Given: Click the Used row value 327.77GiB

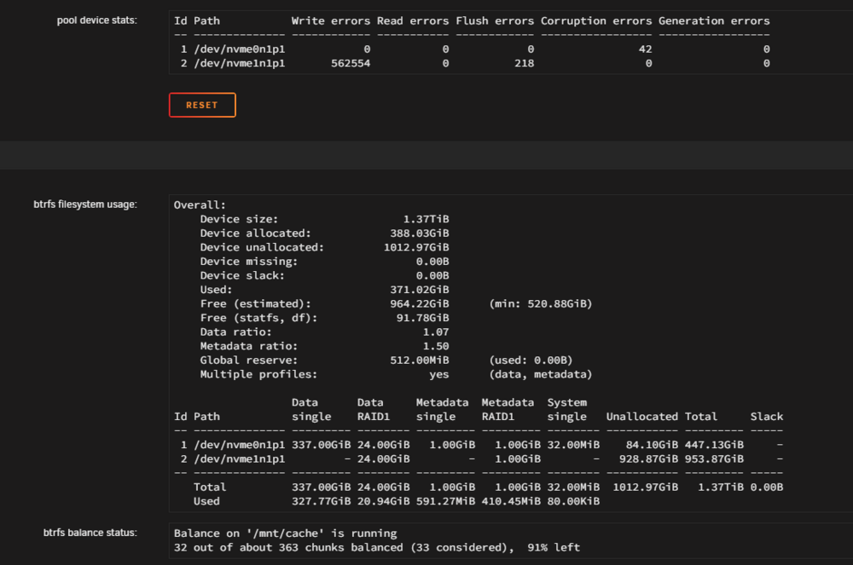Looking at the screenshot, I should (x=321, y=501).
